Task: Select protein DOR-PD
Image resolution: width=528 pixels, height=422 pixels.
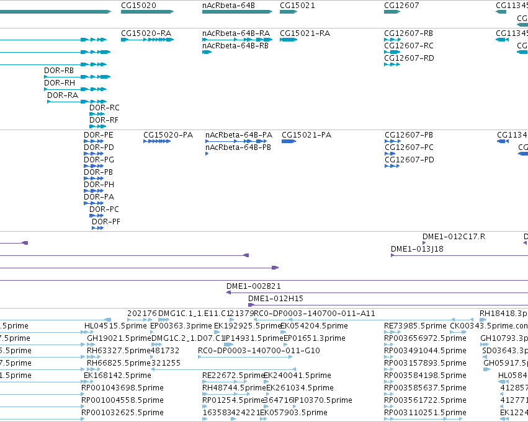Action: [99, 147]
